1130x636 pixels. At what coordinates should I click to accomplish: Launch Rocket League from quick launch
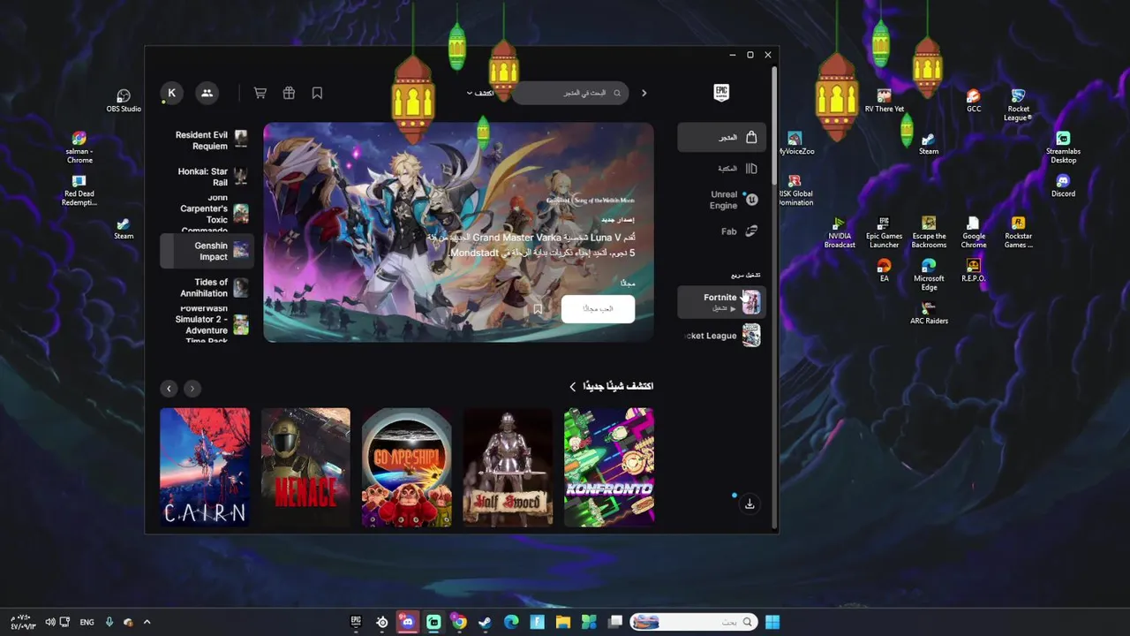click(721, 336)
